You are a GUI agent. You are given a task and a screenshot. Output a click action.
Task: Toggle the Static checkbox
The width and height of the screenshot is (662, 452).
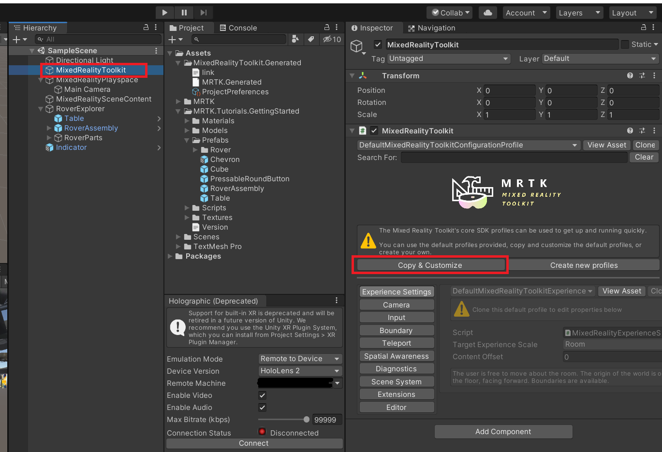(x=625, y=44)
